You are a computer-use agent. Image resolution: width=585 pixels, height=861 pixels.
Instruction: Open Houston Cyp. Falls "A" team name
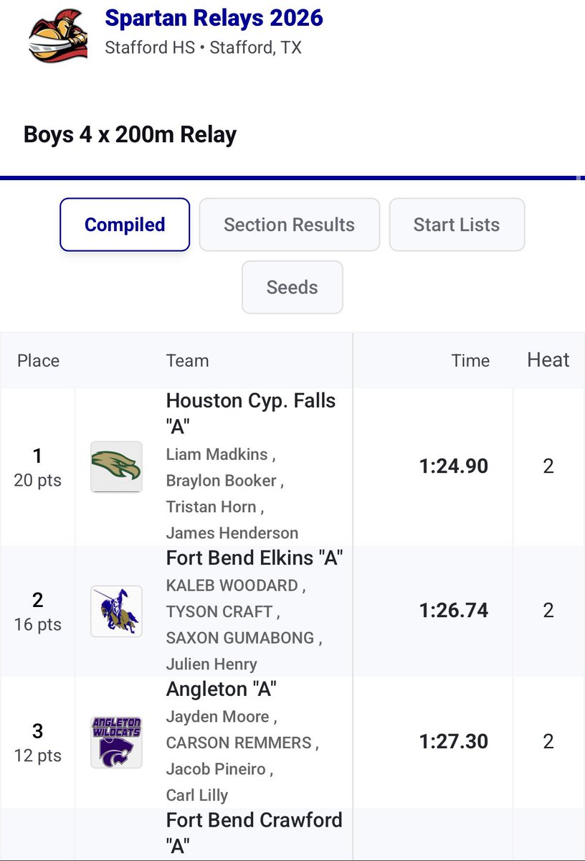pyautogui.click(x=251, y=413)
